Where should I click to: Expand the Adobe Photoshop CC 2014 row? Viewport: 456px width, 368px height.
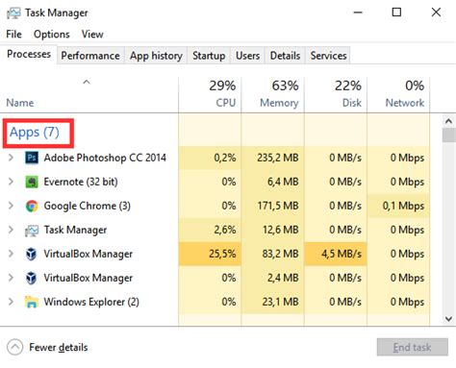click(x=11, y=158)
